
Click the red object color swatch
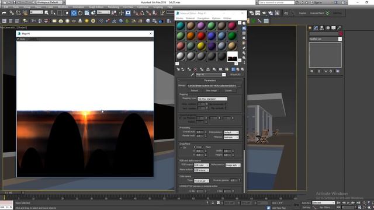[x=341, y=34]
